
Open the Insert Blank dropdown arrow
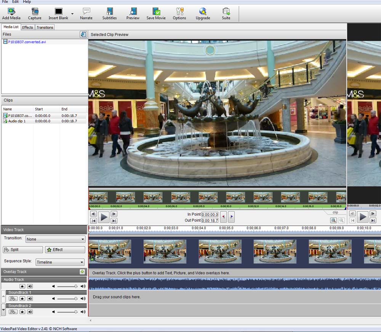coord(72,14)
